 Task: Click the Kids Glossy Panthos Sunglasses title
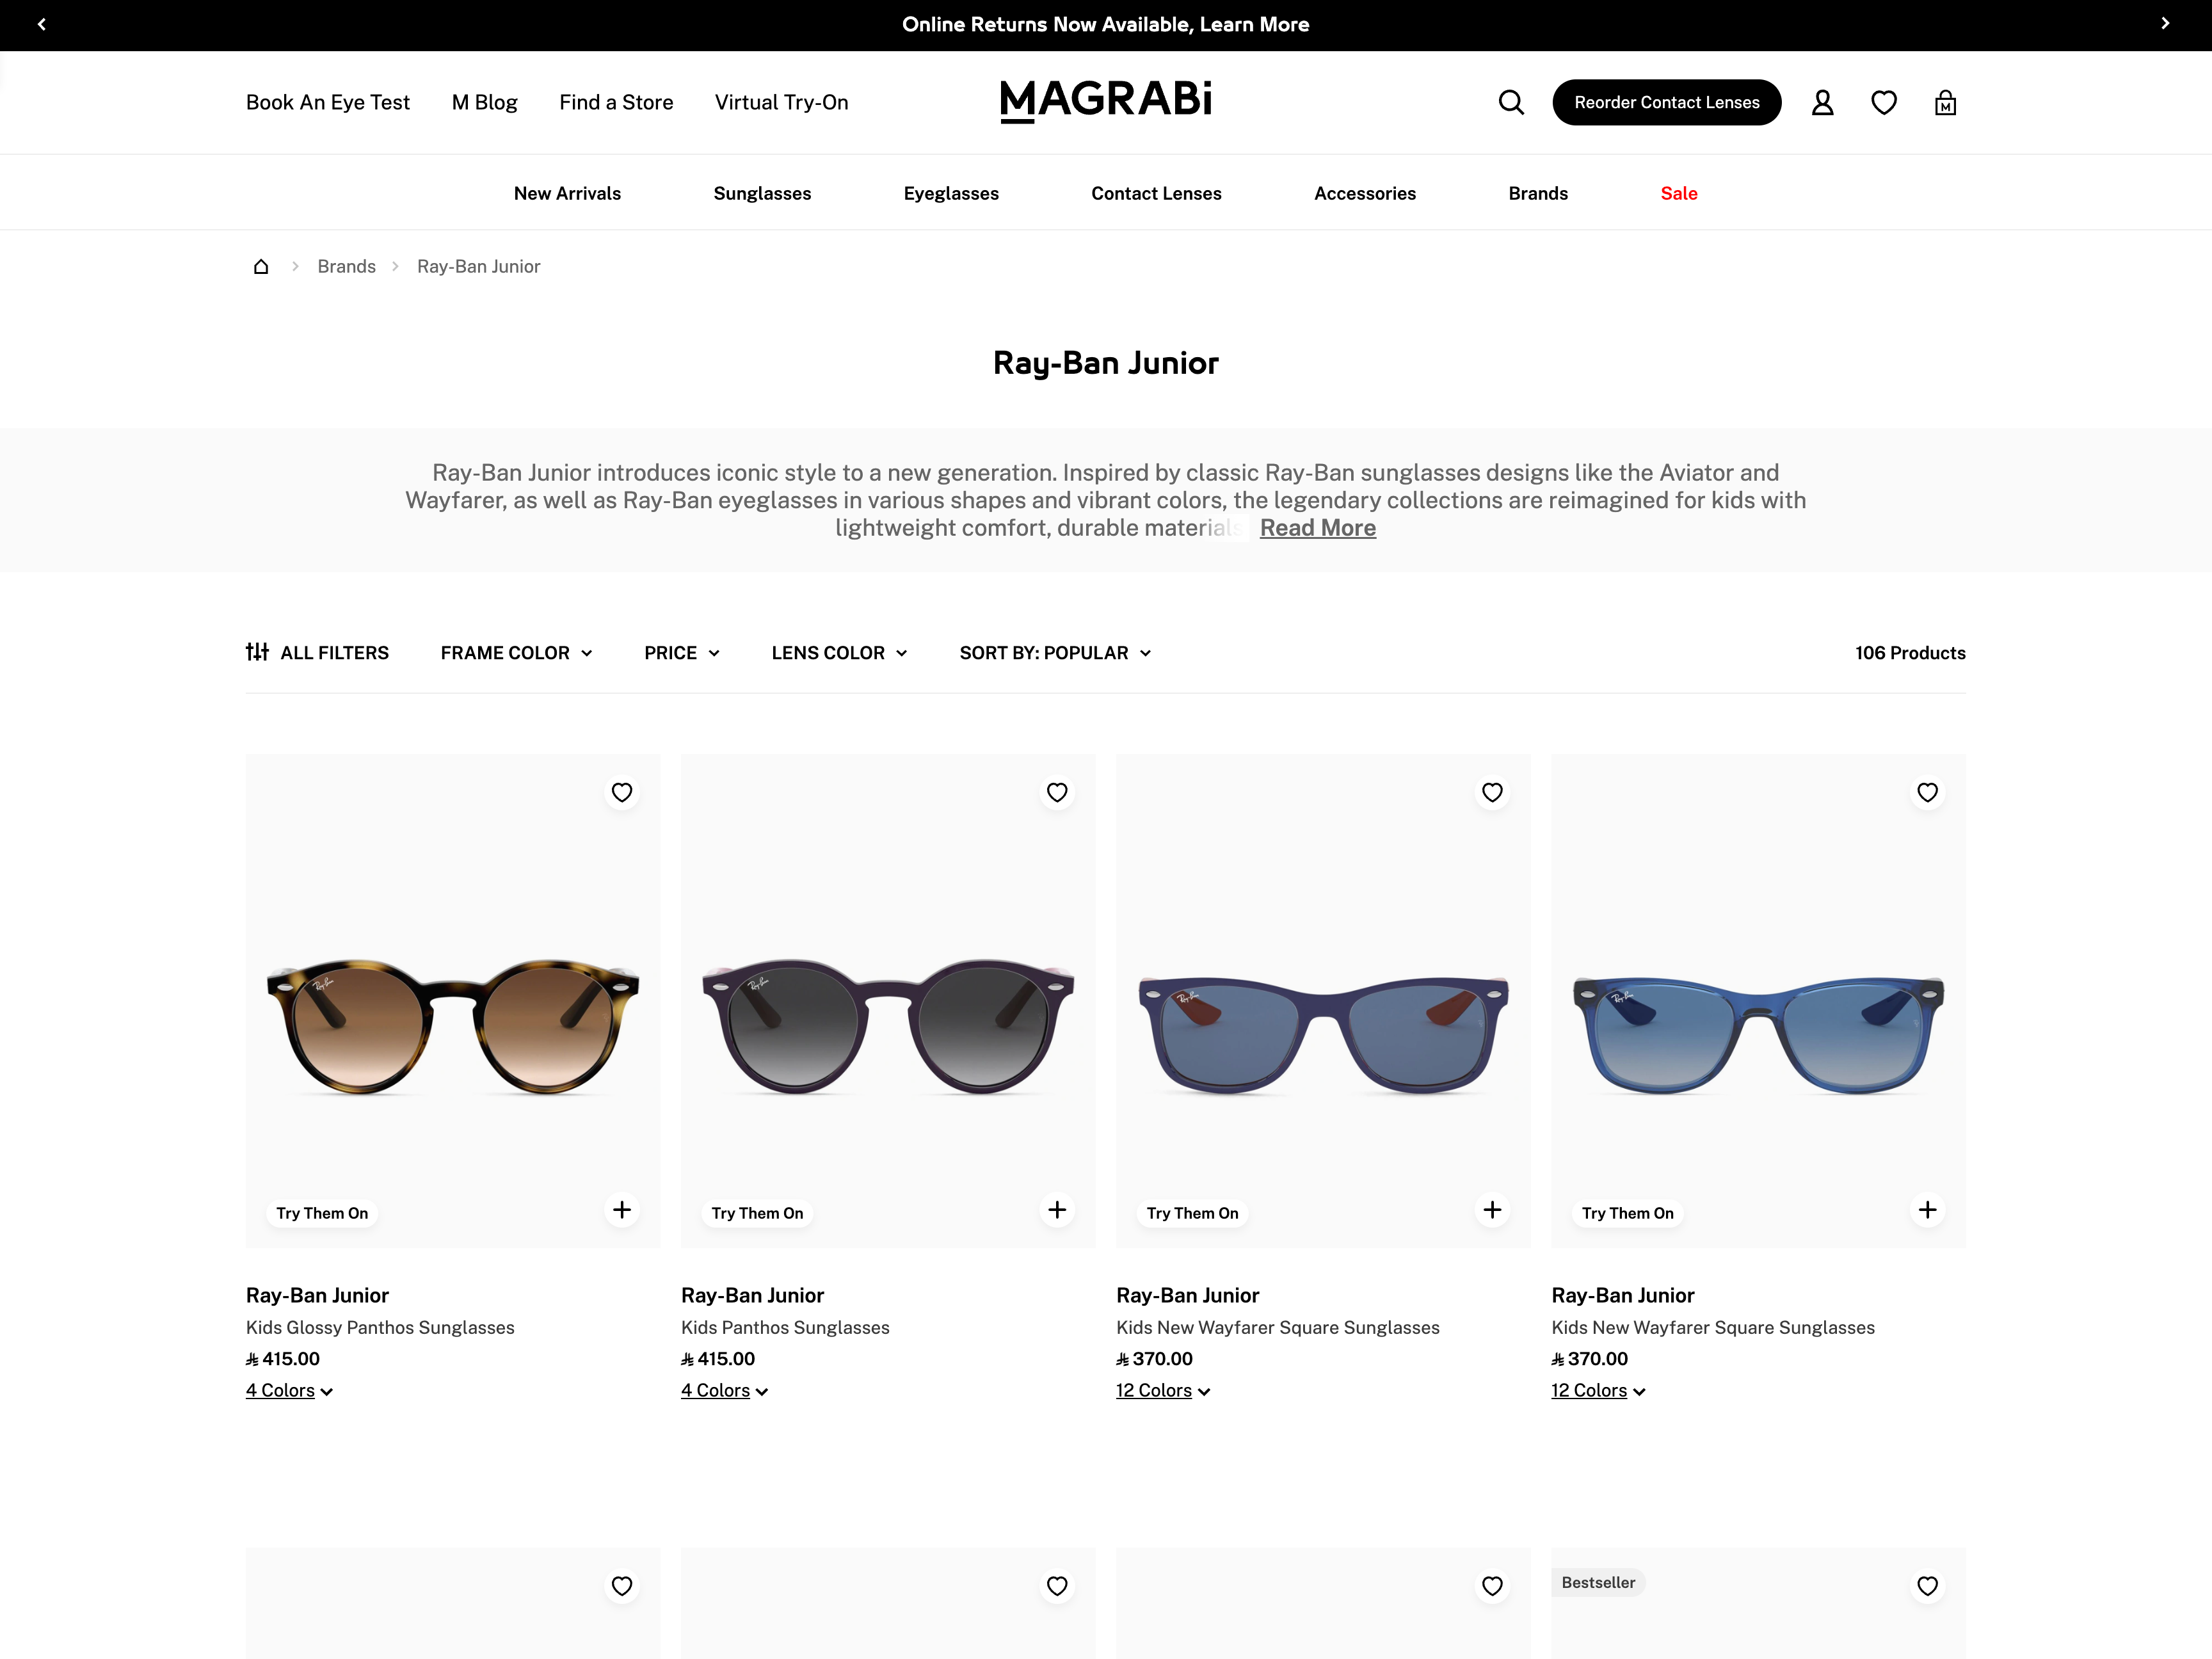(x=380, y=1327)
